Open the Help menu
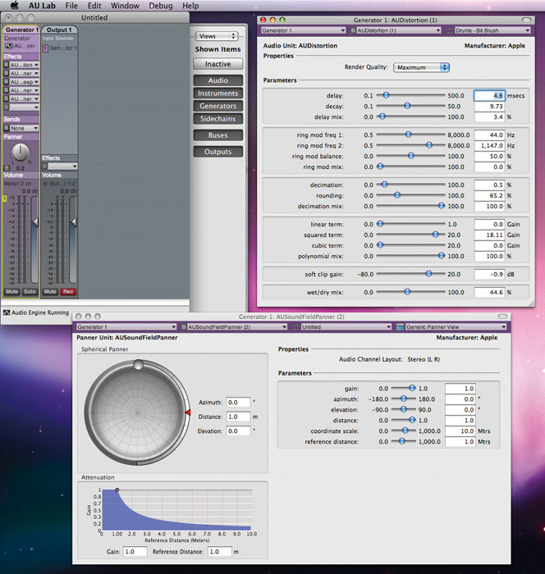Screen dimensions: 545x574 [190, 6]
